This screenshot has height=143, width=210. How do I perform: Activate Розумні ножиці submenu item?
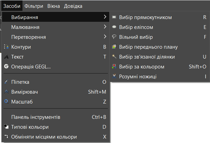(160, 76)
